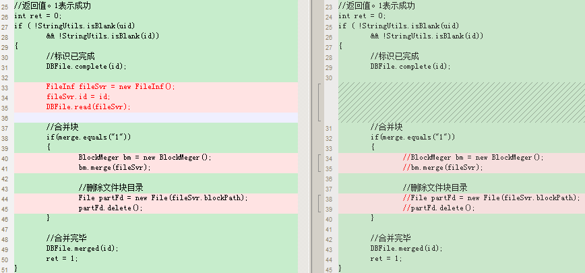Image resolution: width=585 pixels, height=273 pixels.
Task: Click the empty lavender line 36 in left pane
Action: click(156, 117)
